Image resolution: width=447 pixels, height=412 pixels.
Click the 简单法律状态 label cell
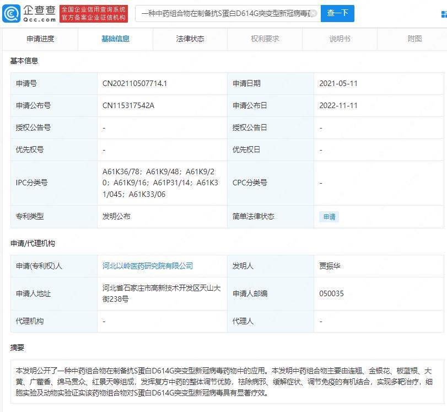271,217
